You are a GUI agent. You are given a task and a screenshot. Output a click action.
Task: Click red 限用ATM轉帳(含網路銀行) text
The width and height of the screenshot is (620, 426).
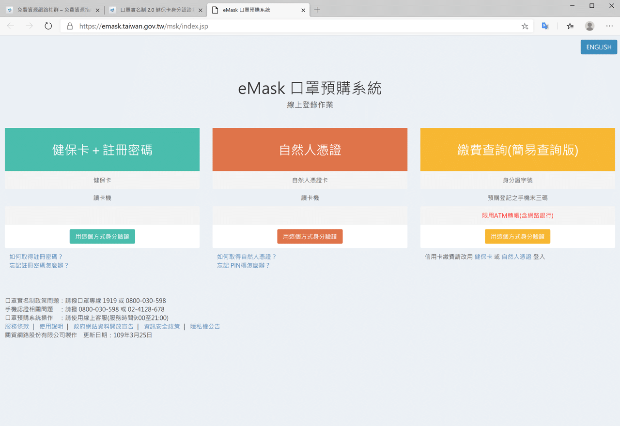click(x=518, y=215)
